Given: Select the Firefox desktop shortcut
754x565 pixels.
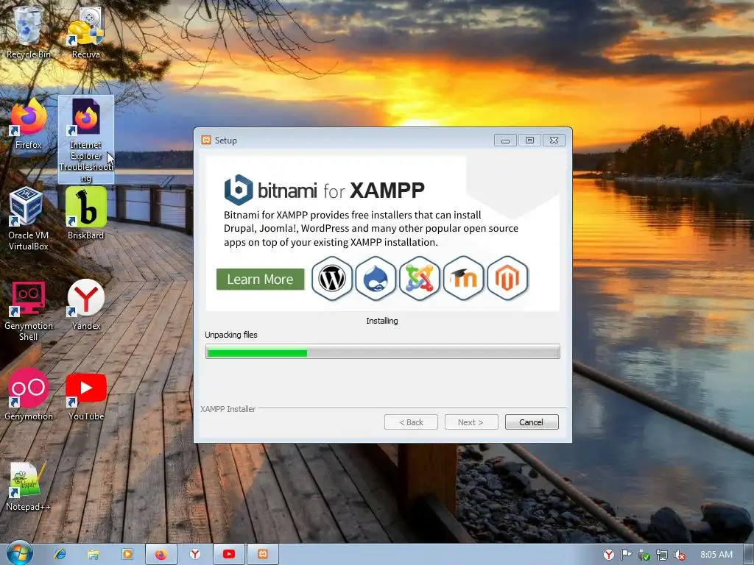Looking at the screenshot, I should click(29, 124).
